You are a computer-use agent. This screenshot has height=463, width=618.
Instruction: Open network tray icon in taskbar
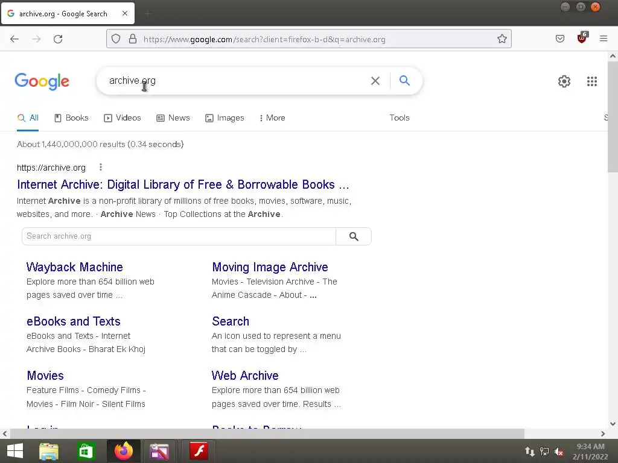544,452
